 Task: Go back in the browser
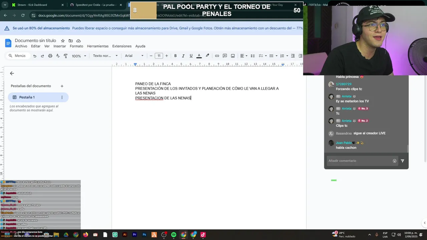[x=5, y=15]
